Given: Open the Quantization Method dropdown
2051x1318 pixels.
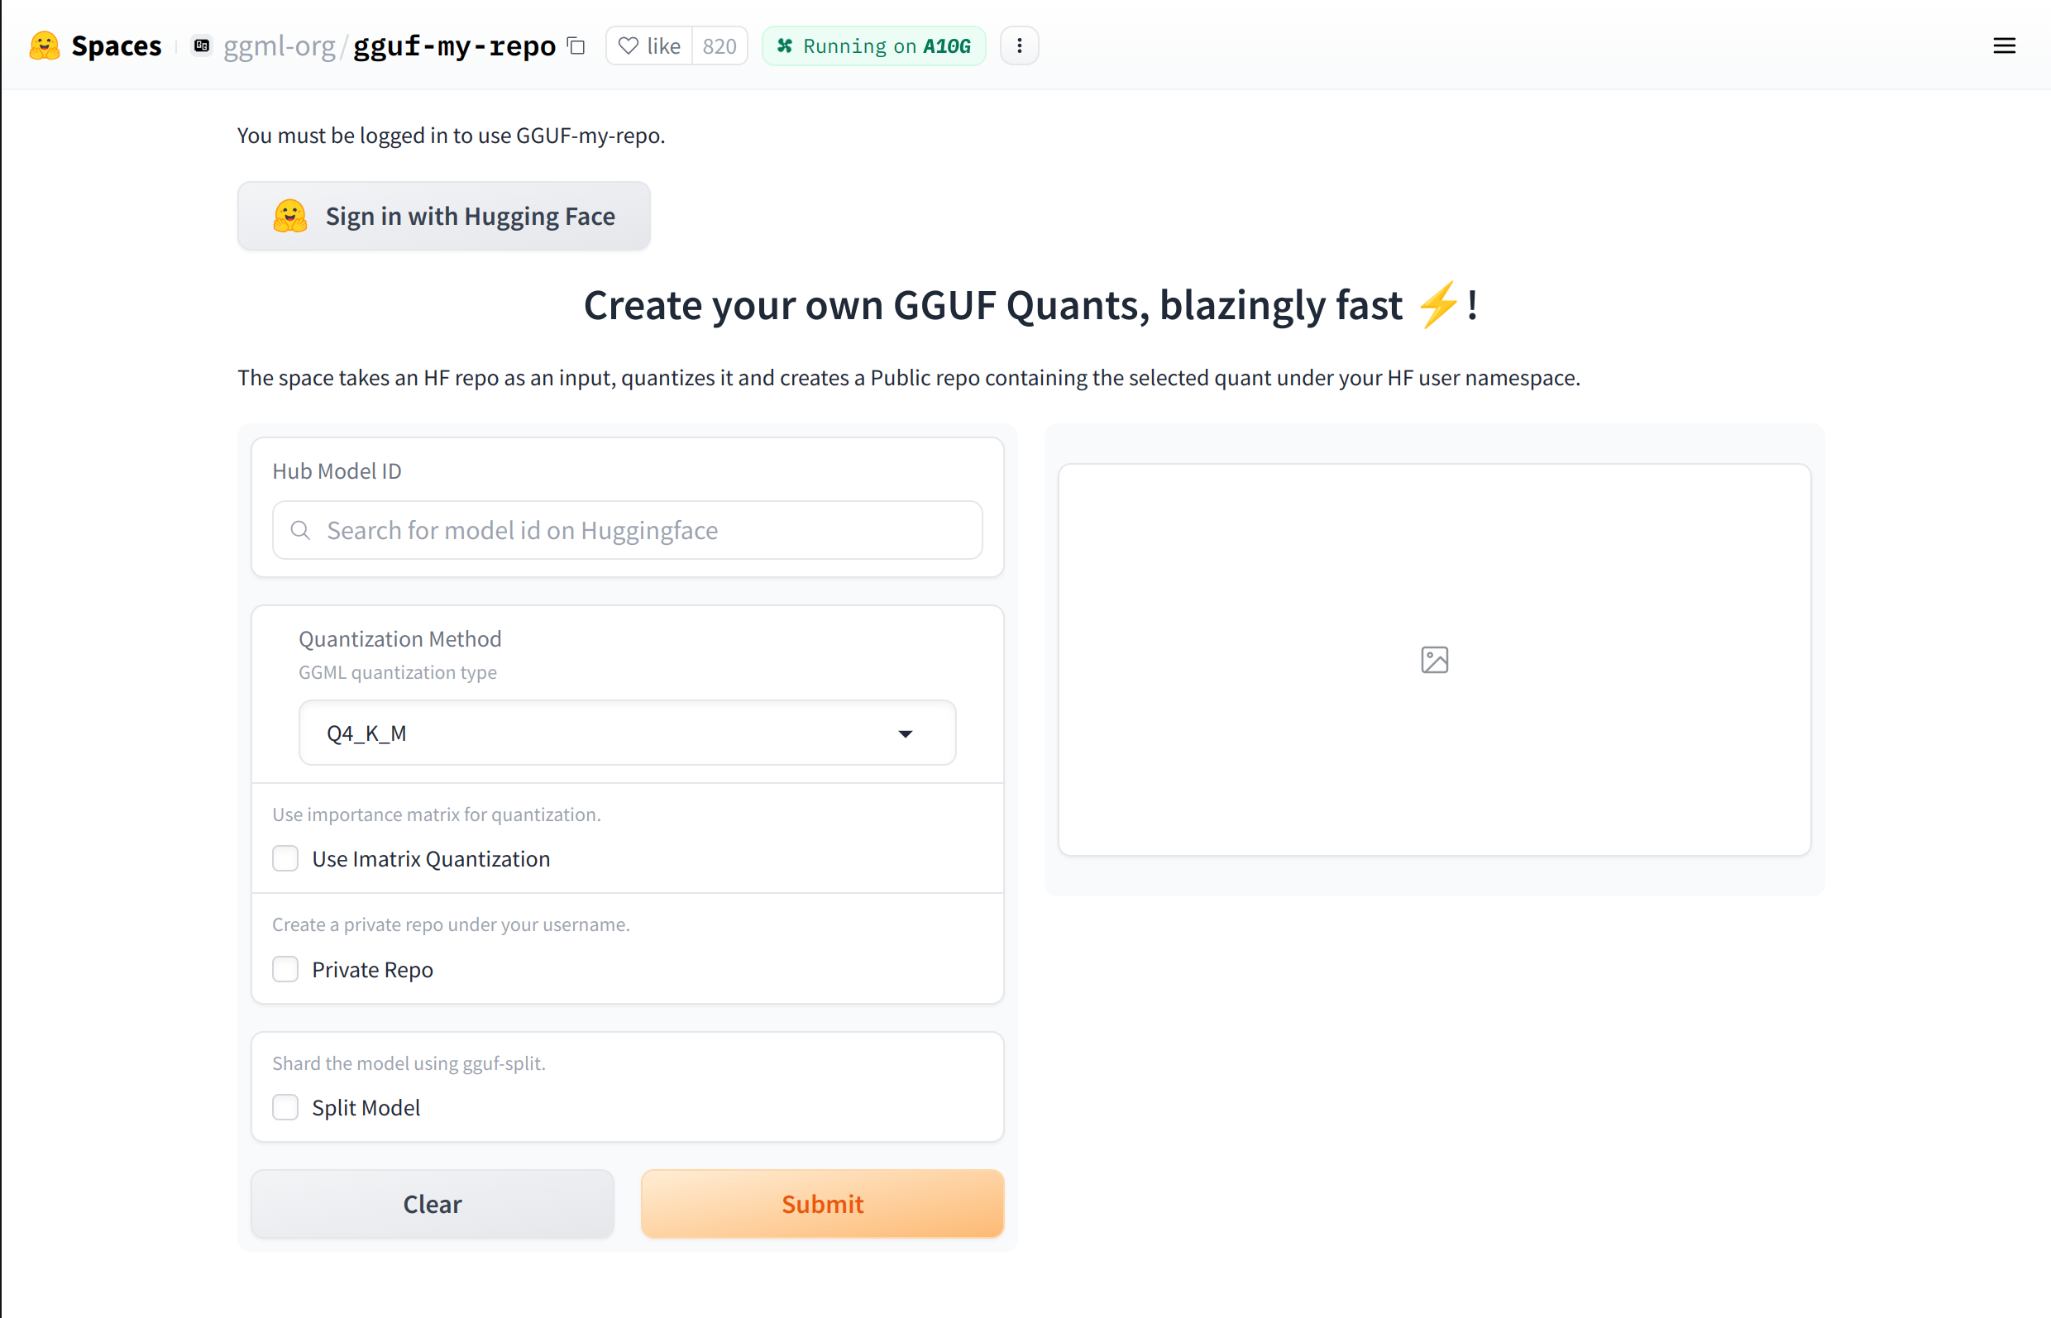Looking at the screenshot, I should [x=627, y=733].
